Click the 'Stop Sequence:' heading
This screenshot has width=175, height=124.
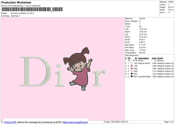(132, 56)
